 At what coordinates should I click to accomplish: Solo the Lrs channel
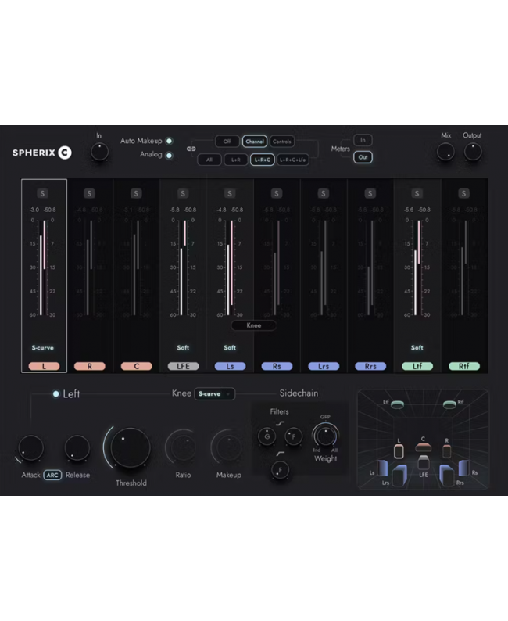(x=324, y=193)
